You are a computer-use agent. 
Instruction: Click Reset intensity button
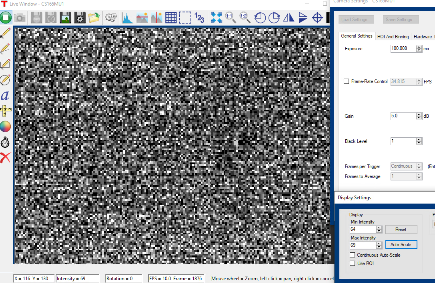(x=401, y=230)
